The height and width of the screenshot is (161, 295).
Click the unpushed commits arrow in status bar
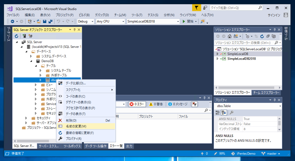(x=202, y=153)
